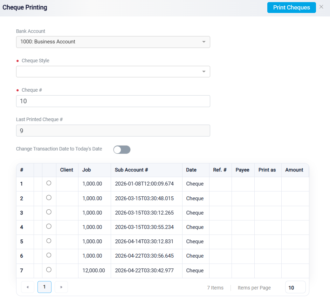The width and height of the screenshot is (330, 301).
Task: Click timestamp 2026-04-14T03:30:12.831
Action: point(144,241)
